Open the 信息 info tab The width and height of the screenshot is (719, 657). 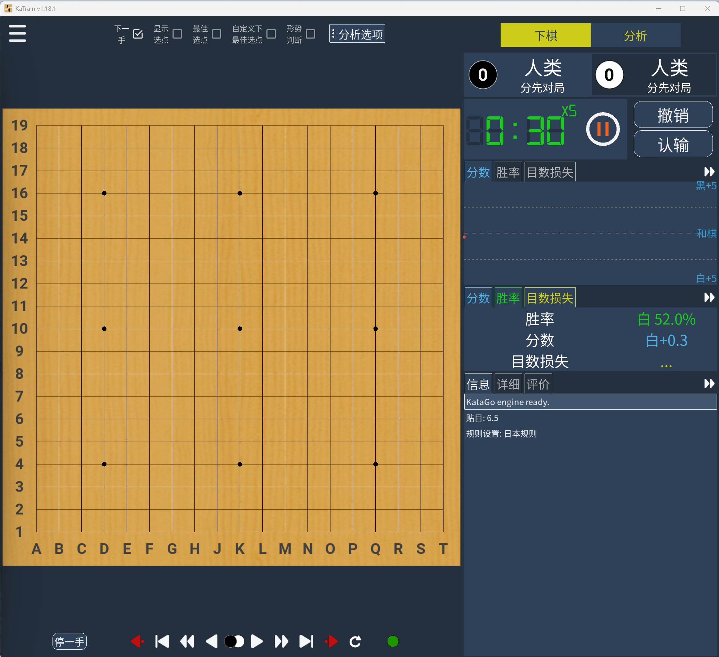point(478,384)
